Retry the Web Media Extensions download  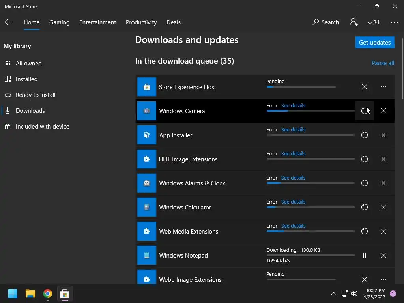(365, 231)
